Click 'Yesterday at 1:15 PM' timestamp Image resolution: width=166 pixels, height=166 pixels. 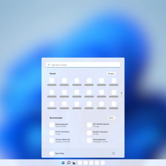coord(100,142)
